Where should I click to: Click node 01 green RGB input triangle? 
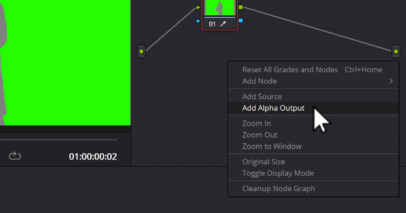pyautogui.click(x=198, y=7)
